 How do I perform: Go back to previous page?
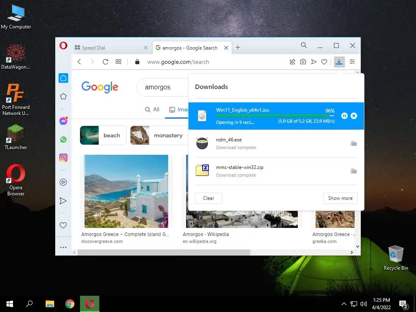[x=79, y=62]
